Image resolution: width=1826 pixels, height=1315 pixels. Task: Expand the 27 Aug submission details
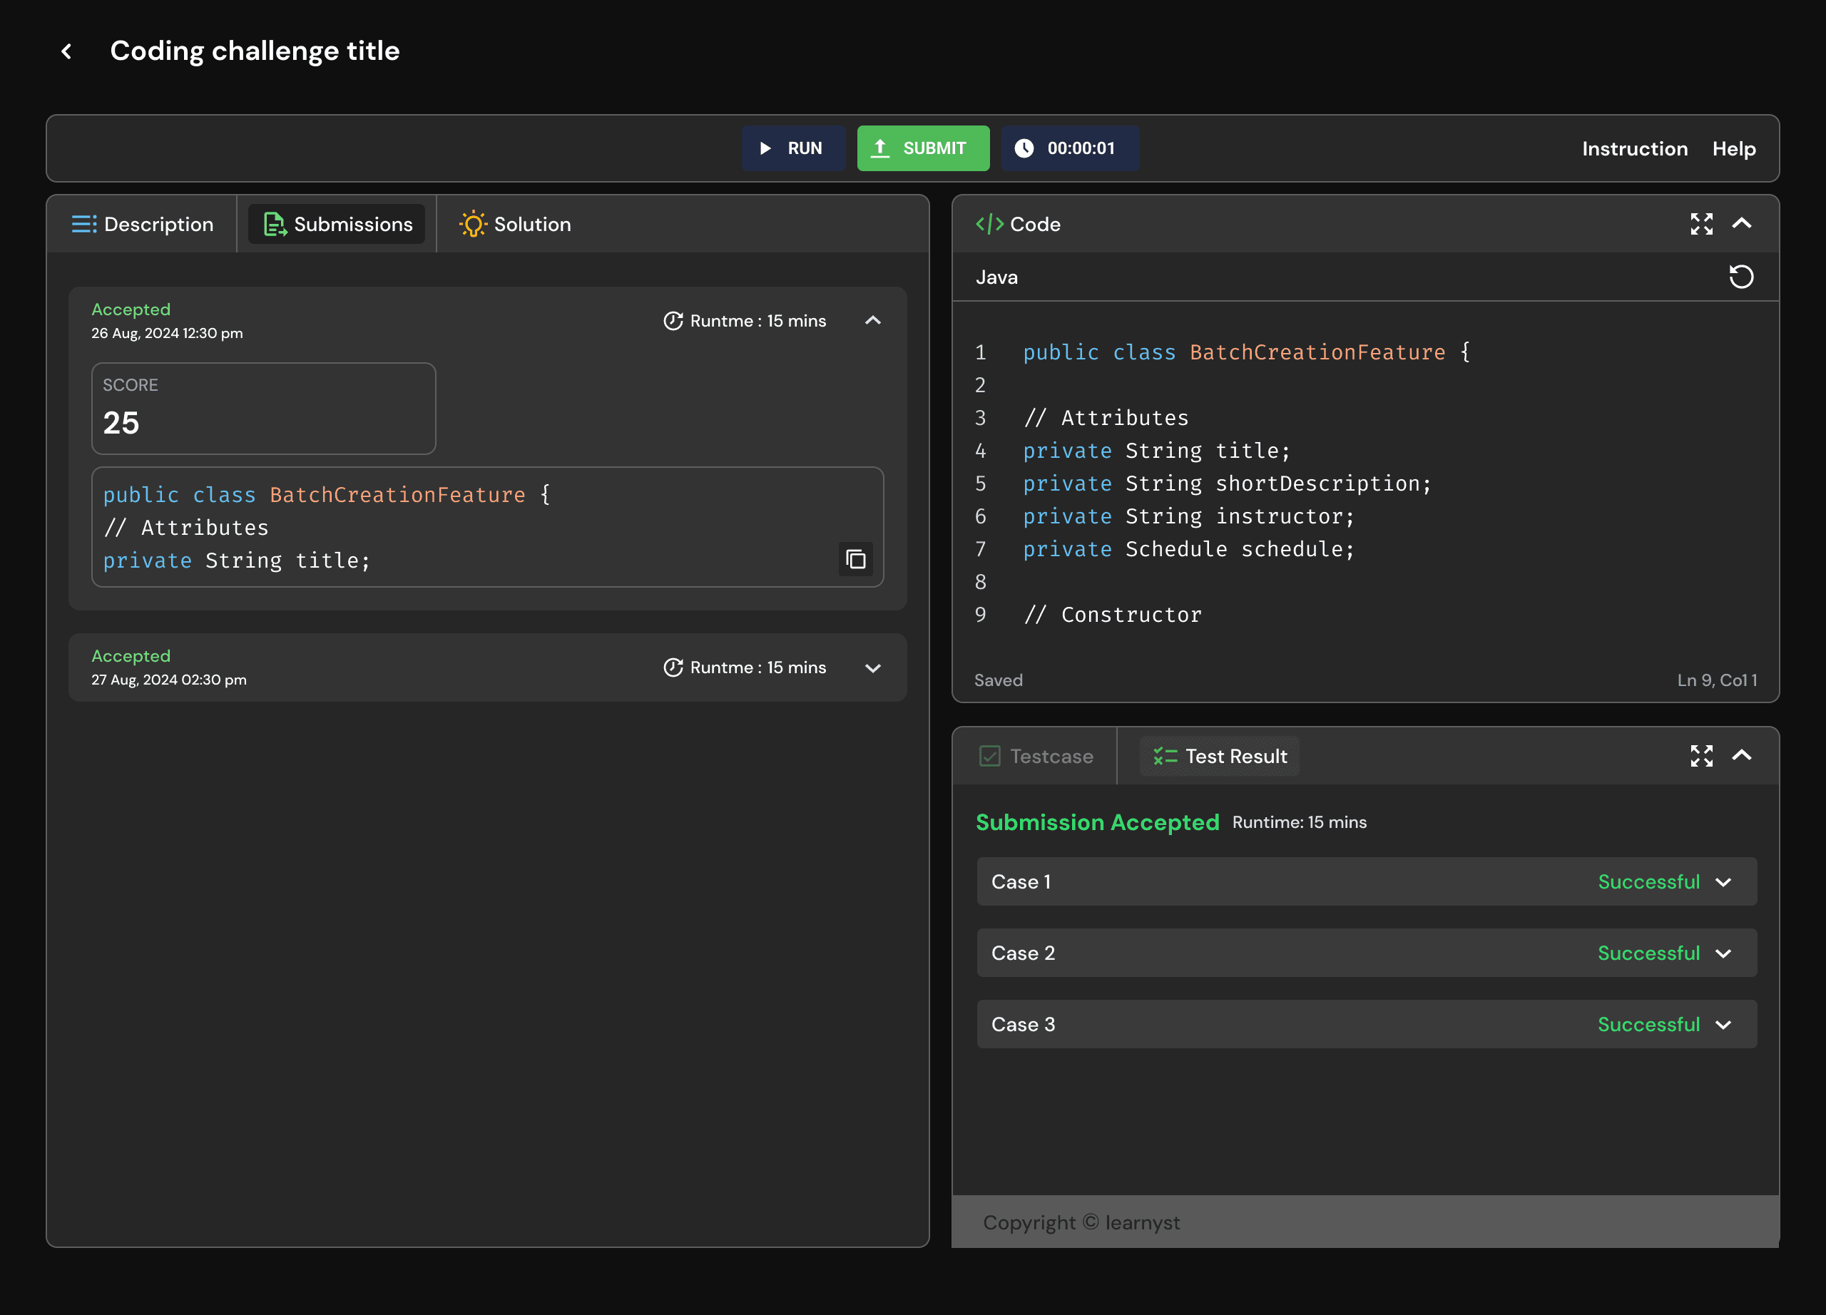(x=873, y=667)
